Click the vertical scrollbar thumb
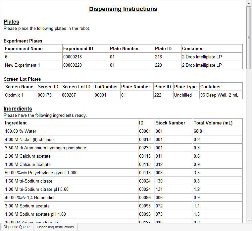 point(249,38)
